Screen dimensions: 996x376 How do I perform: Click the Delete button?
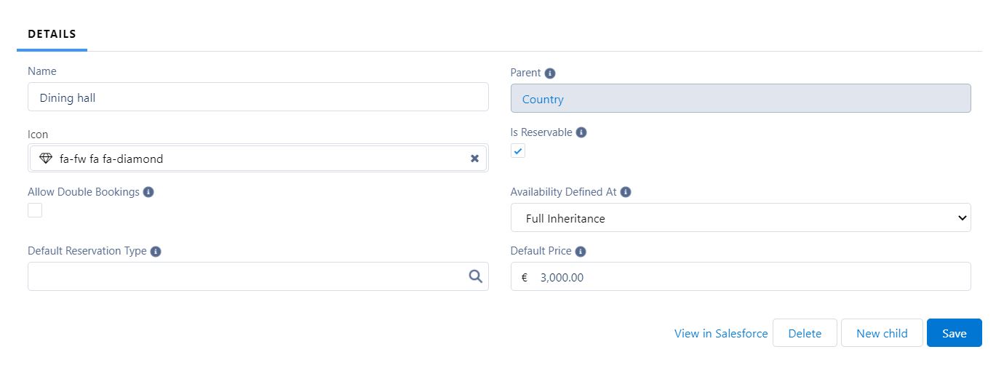tap(805, 333)
